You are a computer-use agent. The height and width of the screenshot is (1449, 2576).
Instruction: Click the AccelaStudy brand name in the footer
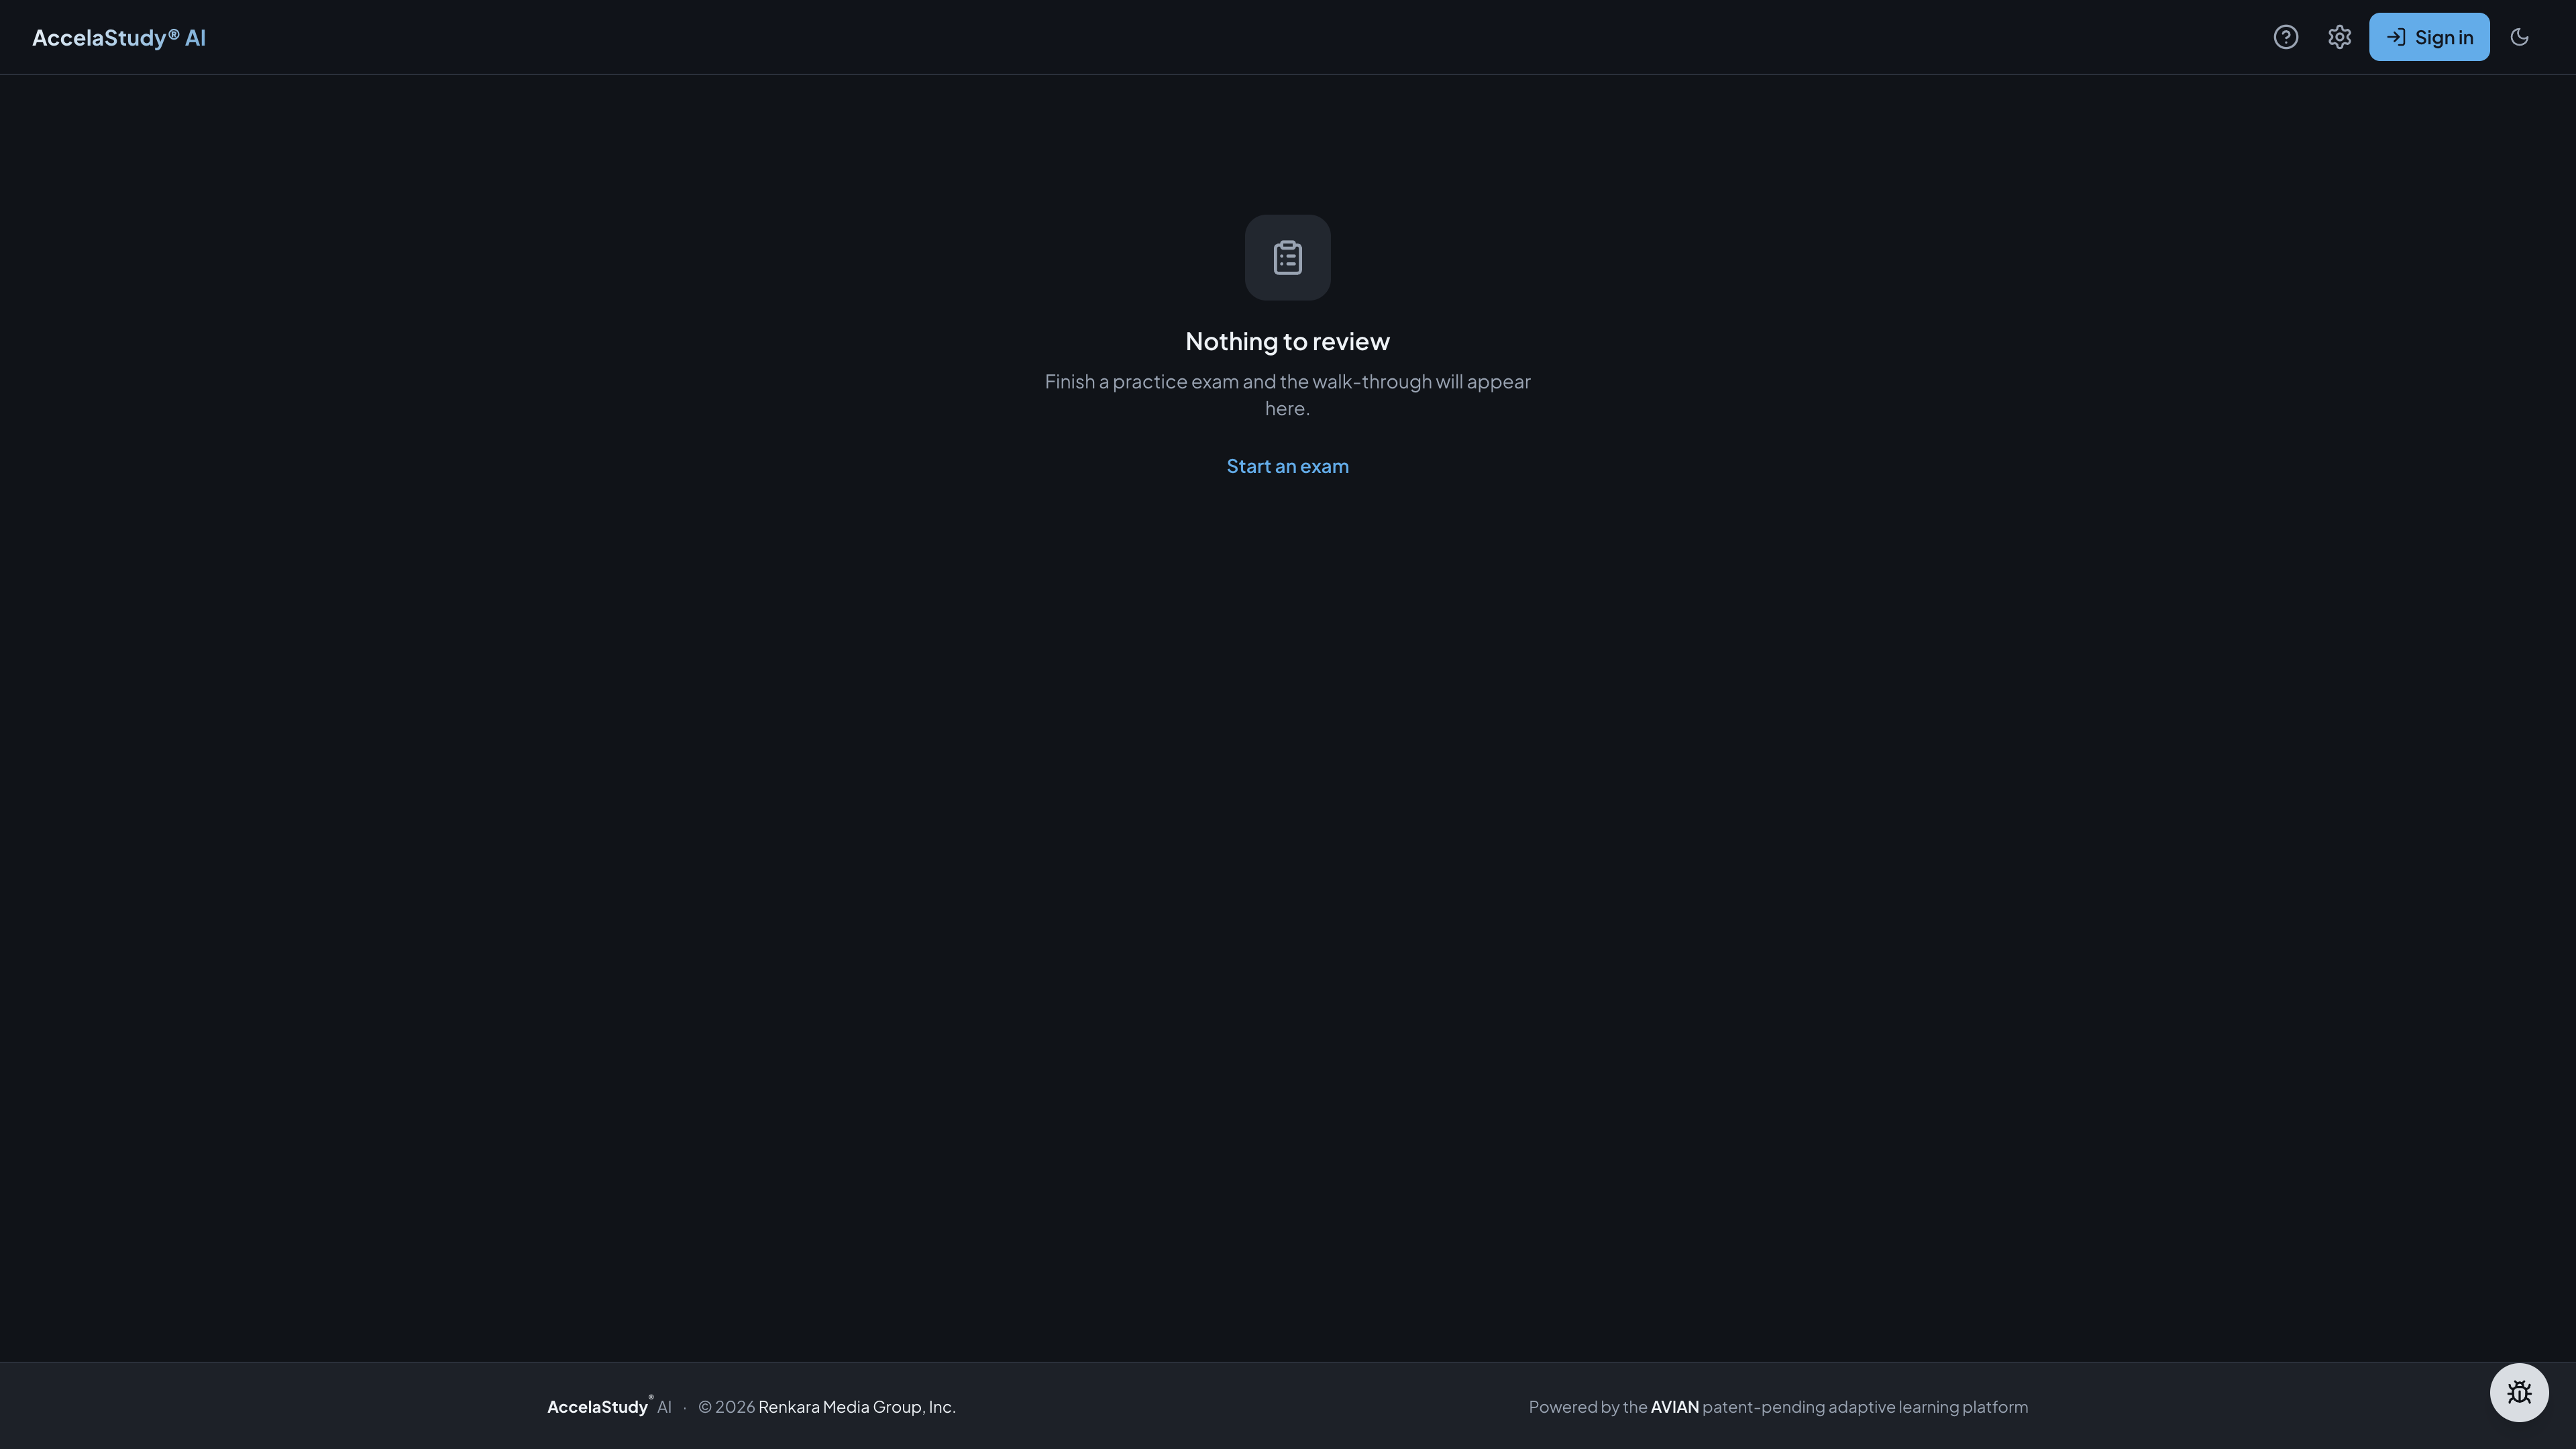tap(597, 1407)
